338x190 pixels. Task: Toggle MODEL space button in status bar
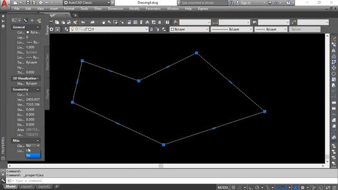(x=223, y=187)
